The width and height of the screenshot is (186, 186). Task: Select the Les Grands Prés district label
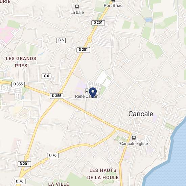click(x=21, y=62)
